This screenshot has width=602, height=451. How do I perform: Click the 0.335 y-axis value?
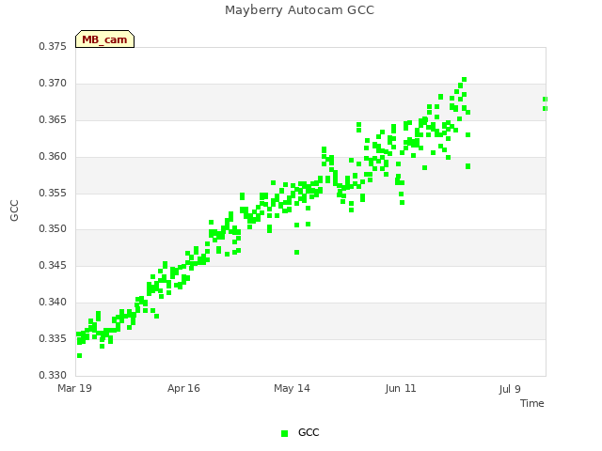coord(53,338)
